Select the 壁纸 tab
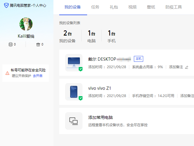Image resolution: width=194 pixels, height=146 pixels. (151, 7)
